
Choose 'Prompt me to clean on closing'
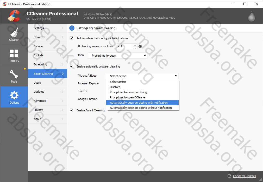tap(142, 92)
